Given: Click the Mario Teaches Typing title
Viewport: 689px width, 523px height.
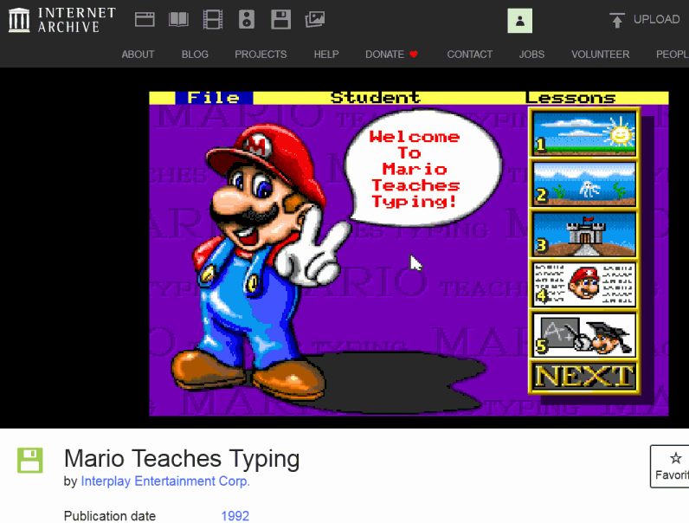Looking at the screenshot, I should click(182, 459).
